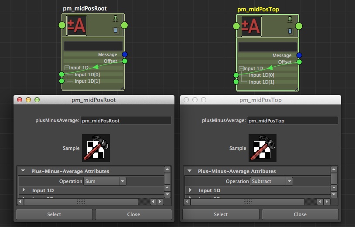Click the Sample swatch in the pm_midPosRoot window
The width and height of the screenshot is (355, 227).
tap(96, 148)
